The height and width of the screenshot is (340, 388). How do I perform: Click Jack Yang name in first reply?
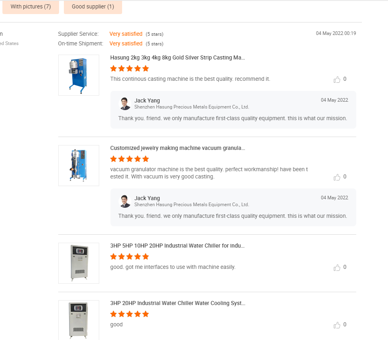(147, 100)
